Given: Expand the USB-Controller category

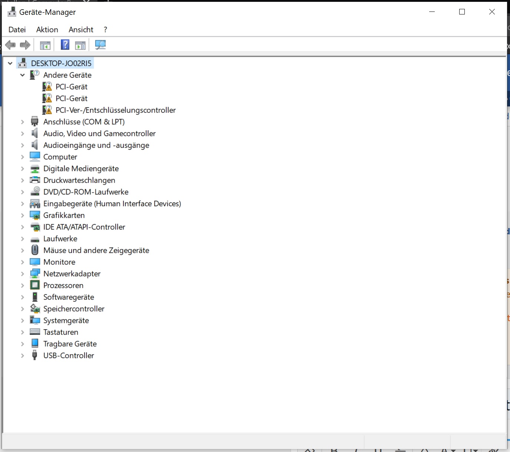Looking at the screenshot, I should point(23,356).
